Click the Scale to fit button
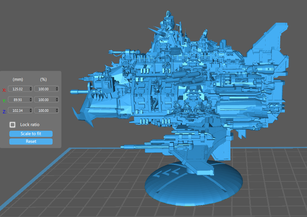 31,134
